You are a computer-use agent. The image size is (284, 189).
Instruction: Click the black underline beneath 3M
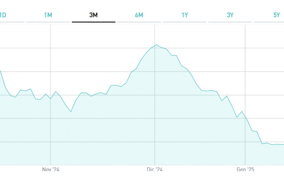click(93, 22)
